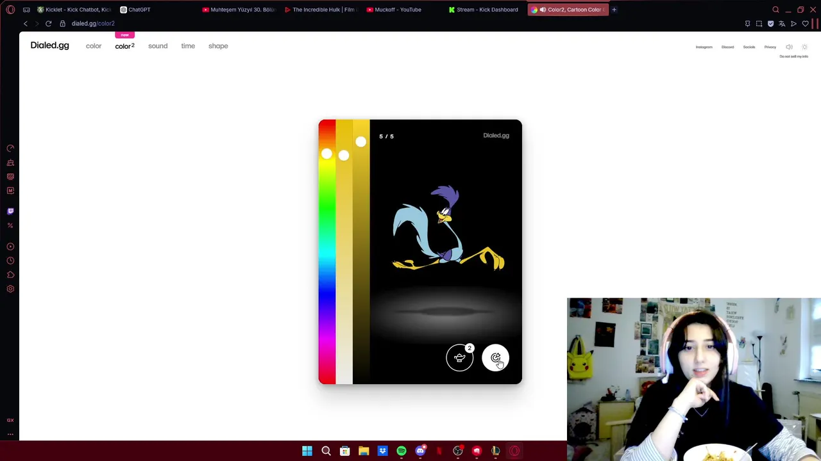Click the Road Runner cartoon image
Viewport: 821px width, 461px height.
pos(448,229)
